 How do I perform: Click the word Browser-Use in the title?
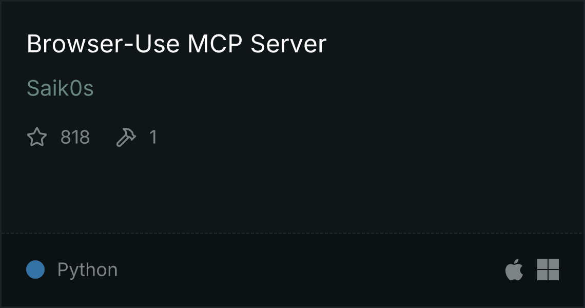click(x=103, y=44)
